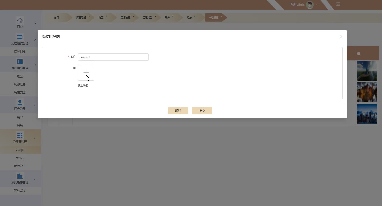This screenshot has width=382, height=206.
Task: Click the 名称 input field
Action: (113, 57)
